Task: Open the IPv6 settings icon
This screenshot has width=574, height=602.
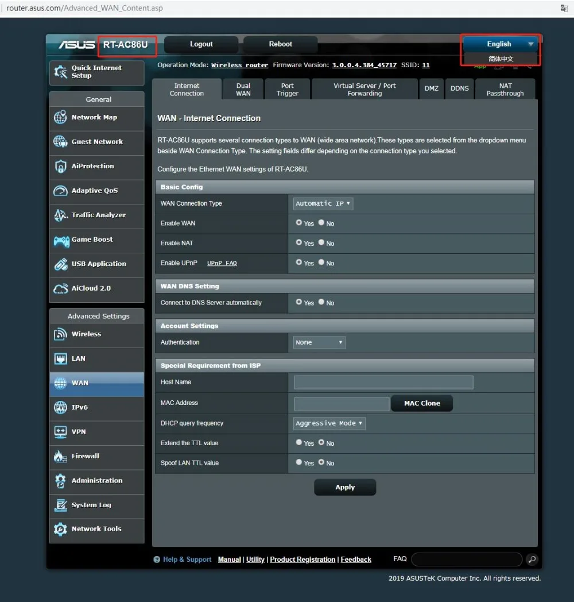Action: pos(61,407)
